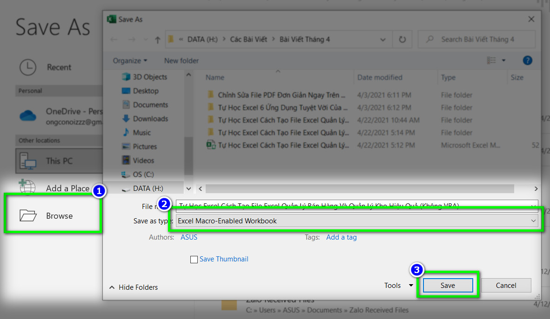
Task: Click the Search Bài Viết Tháng 4 box
Action: pos(476,39)
